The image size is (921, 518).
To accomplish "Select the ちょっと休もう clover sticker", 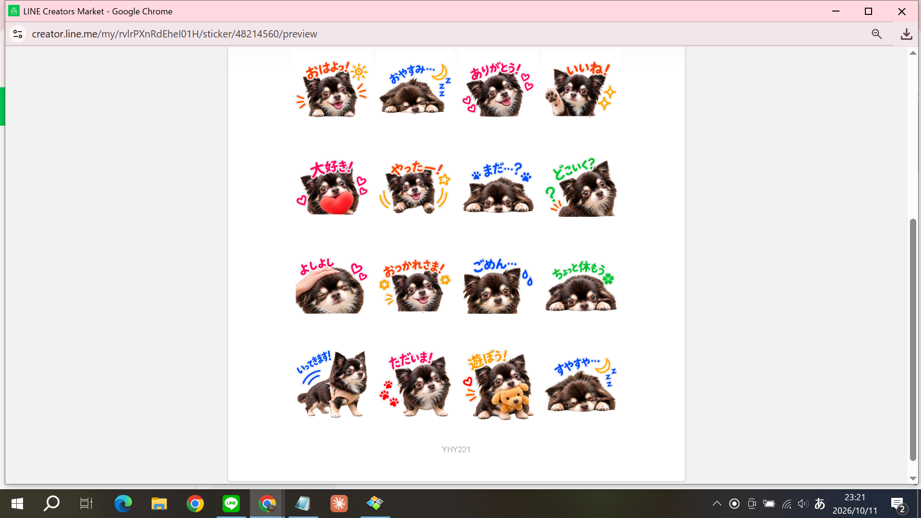I will [x=581, y=286].
